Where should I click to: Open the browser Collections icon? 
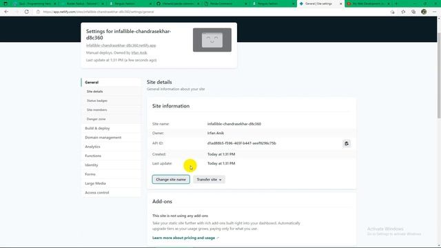413,12
